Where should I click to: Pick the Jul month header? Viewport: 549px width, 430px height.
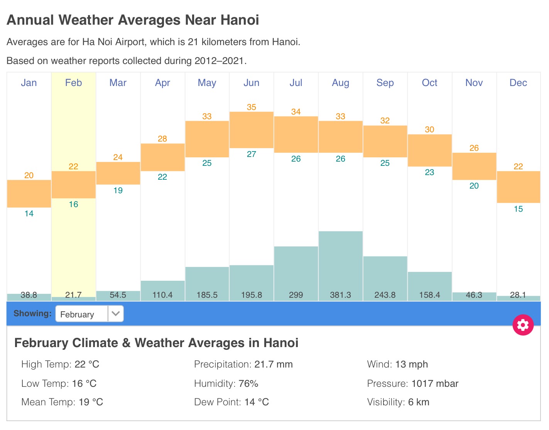click(296, 83)
